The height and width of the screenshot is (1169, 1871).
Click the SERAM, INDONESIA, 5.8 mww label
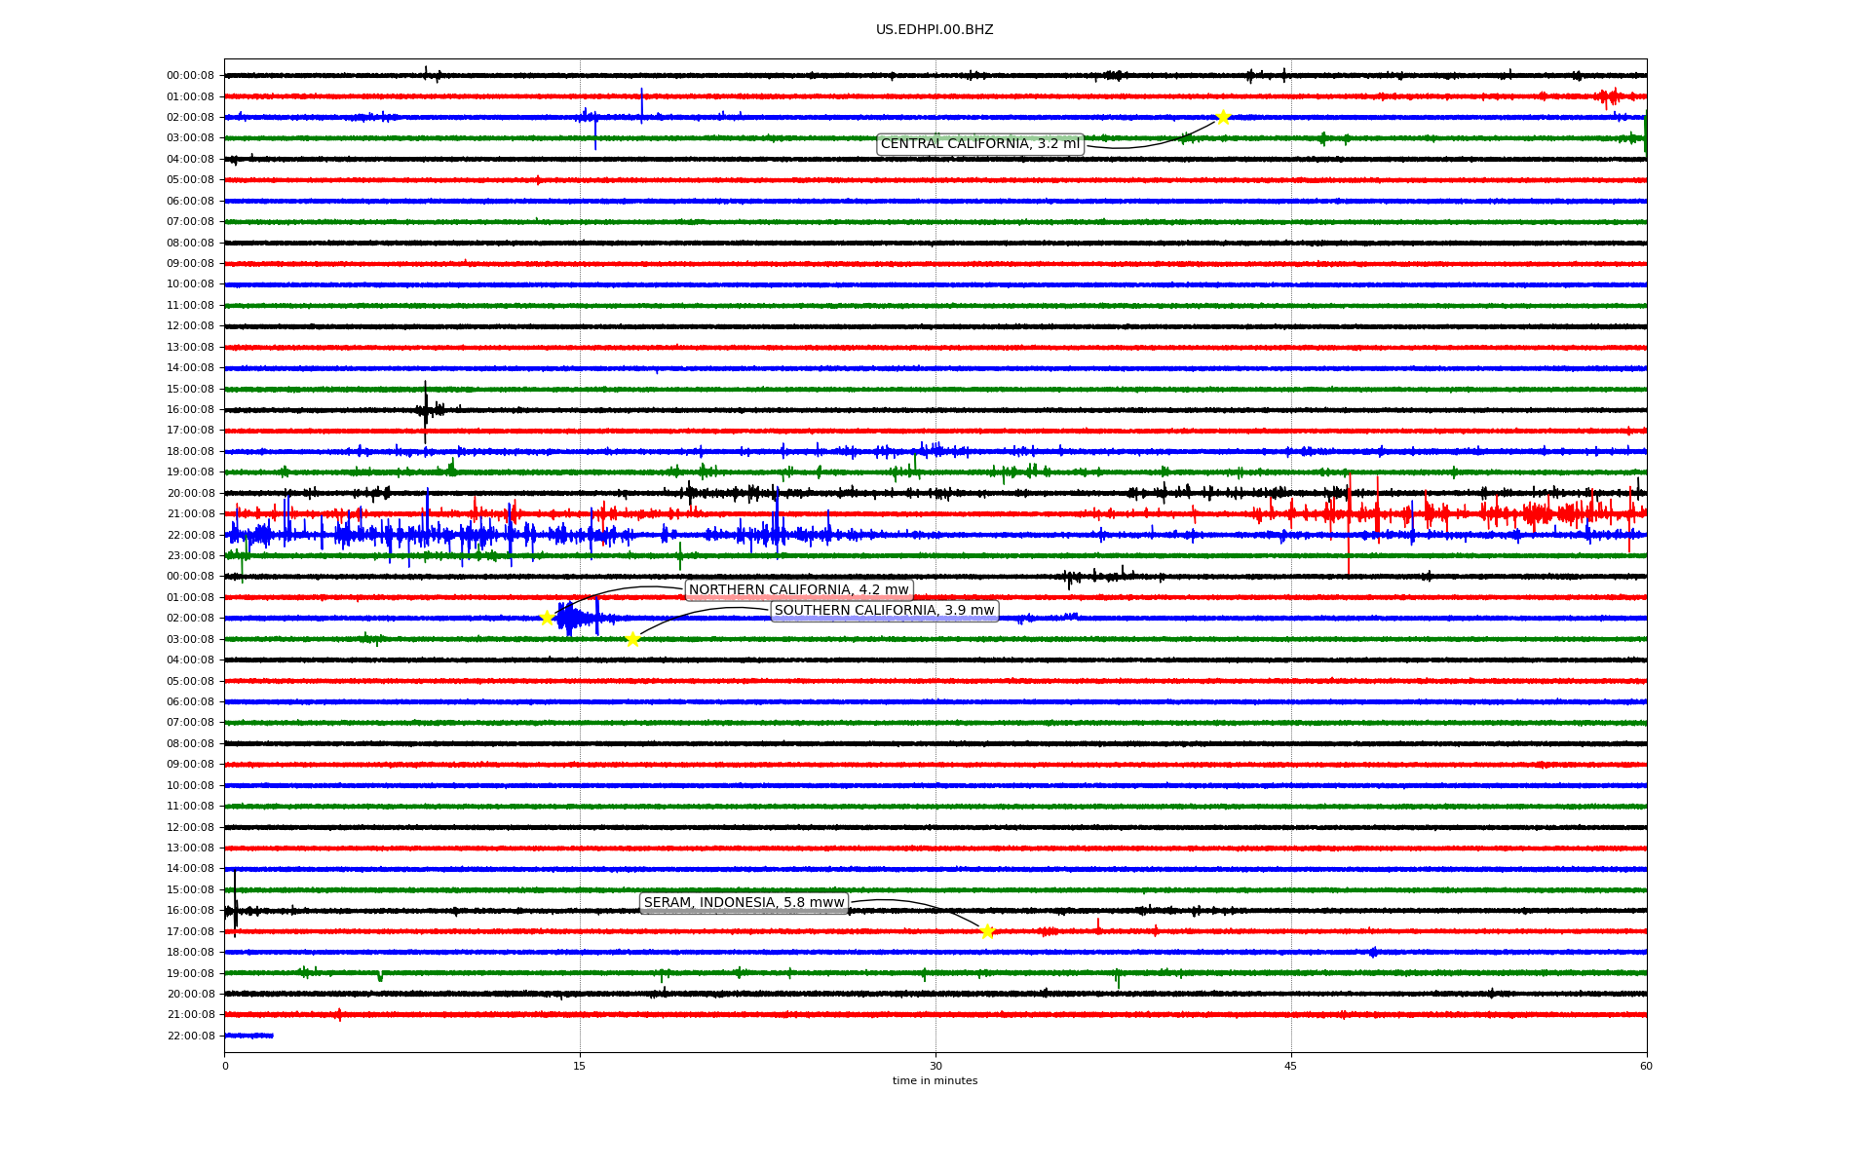click(744, 903)
